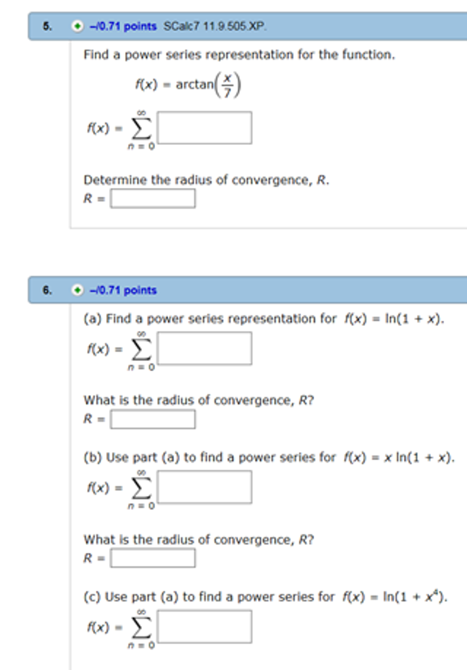Click the green diamond icon beside question 6
Image resolution: width=467 pixels, height=670 pixels.
pyautogui.click(x=77, y=289)
